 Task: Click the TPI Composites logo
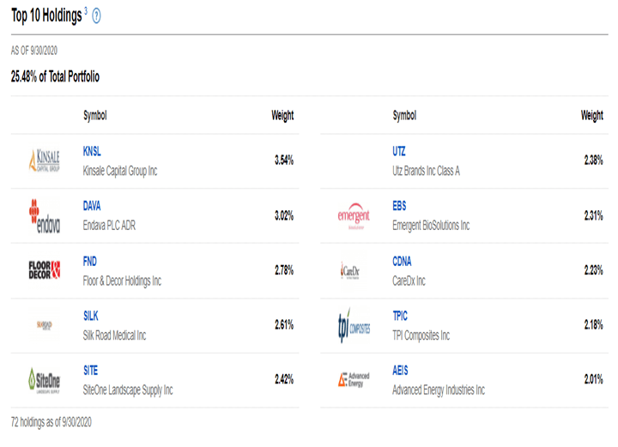pyautogui.click(x=354, y=325)
